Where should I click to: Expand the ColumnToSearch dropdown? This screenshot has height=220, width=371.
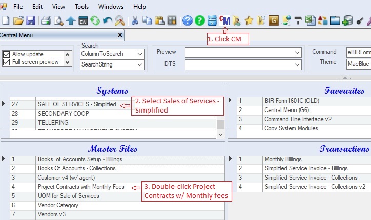(140, 54)
